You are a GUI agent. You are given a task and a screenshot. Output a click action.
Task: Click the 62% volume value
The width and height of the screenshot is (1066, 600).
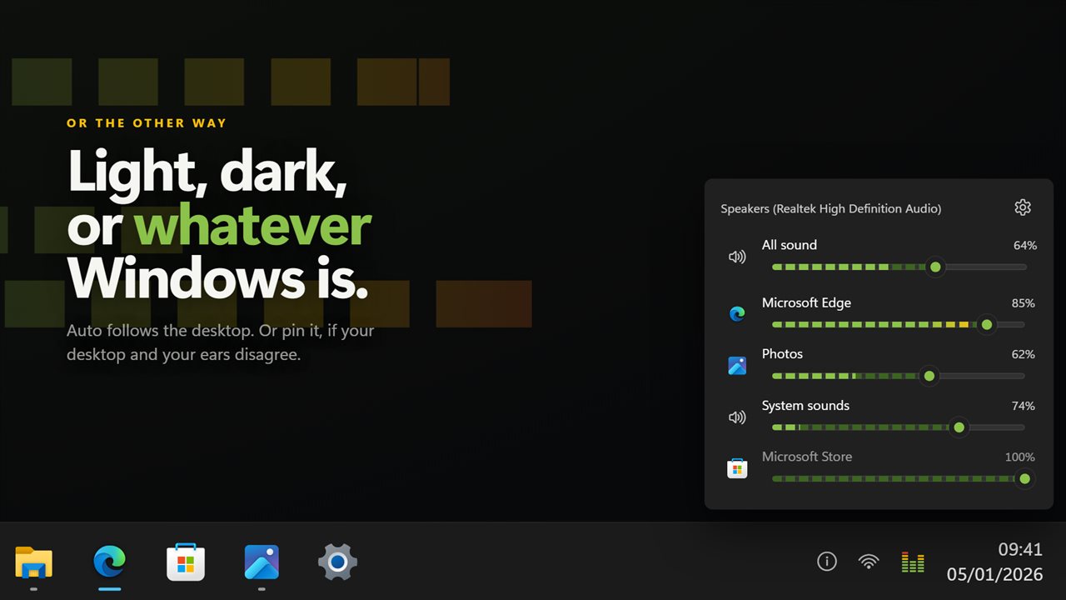(1024, 354)
